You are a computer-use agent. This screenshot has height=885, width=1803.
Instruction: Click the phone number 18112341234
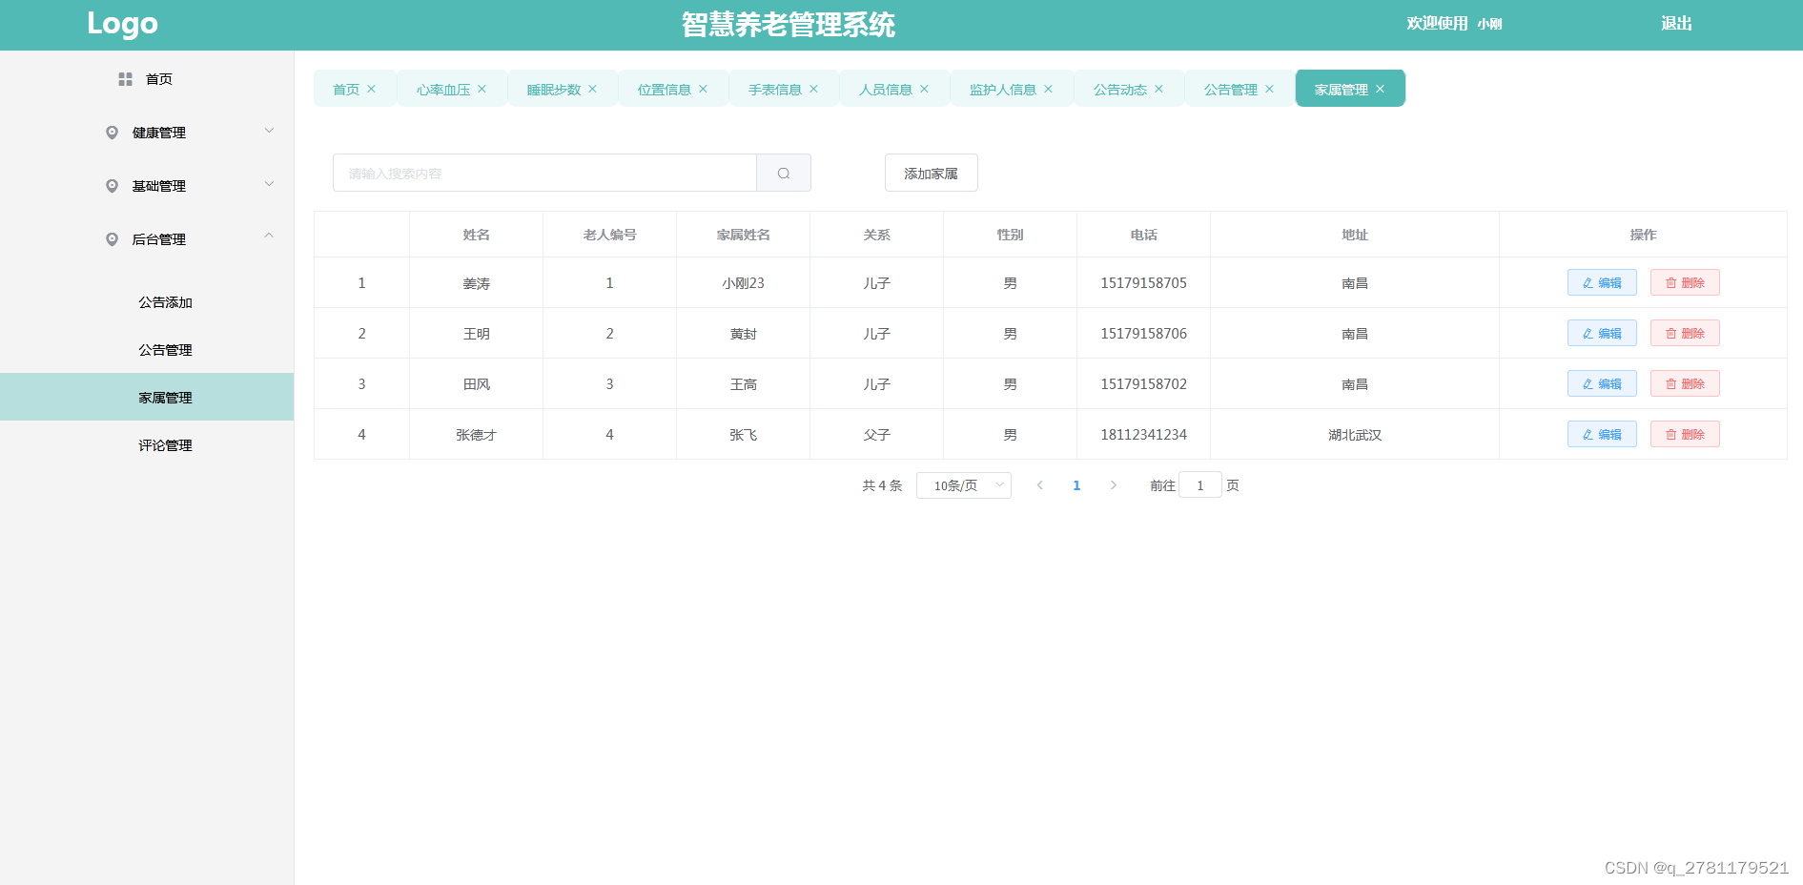[x=1143, y=435]
